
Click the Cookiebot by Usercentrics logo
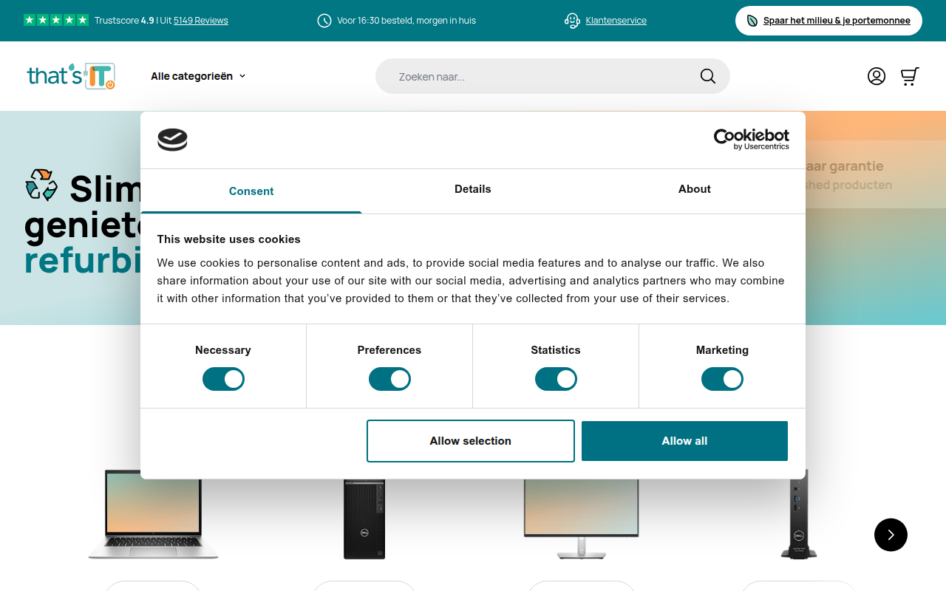(x=751, y=139)
